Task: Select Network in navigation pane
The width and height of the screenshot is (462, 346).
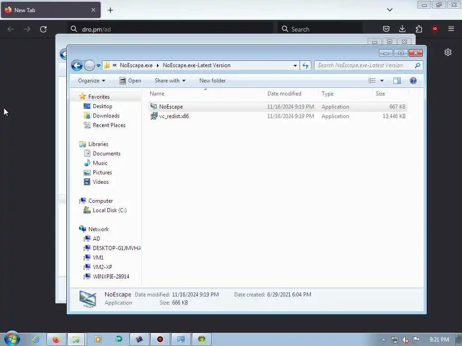Action: click(98, 229)
